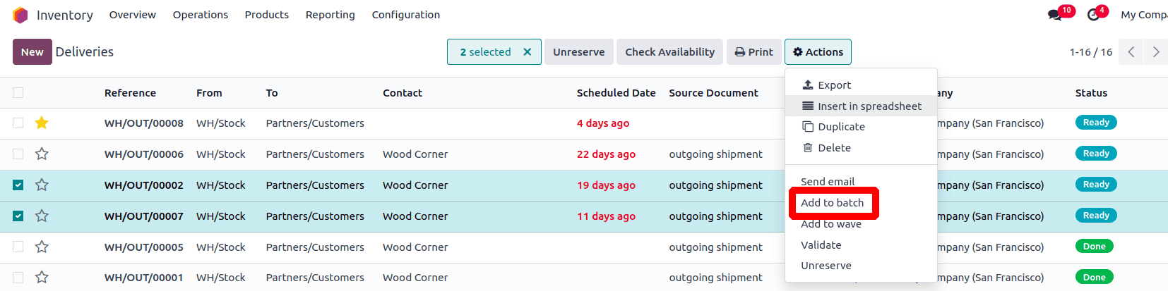Click the Inventory app title
Screen dimensions: 1168x291
[64, 16]
